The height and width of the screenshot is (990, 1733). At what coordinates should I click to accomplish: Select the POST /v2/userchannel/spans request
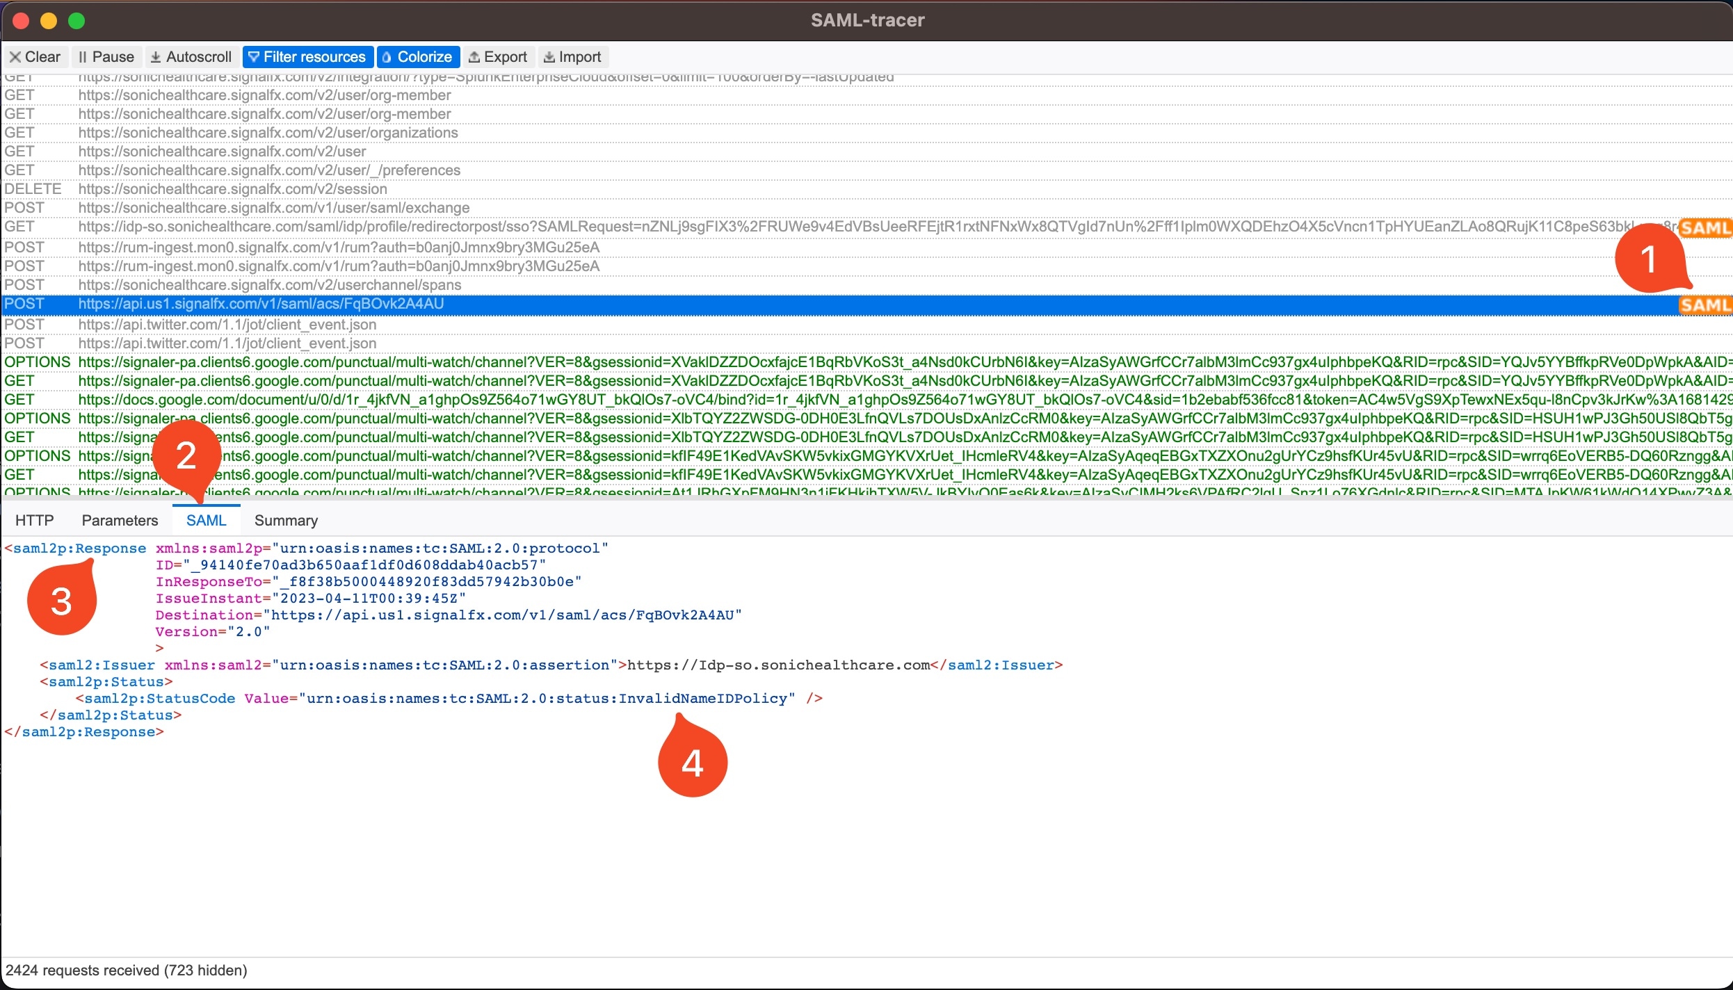(x=866, y=285)
